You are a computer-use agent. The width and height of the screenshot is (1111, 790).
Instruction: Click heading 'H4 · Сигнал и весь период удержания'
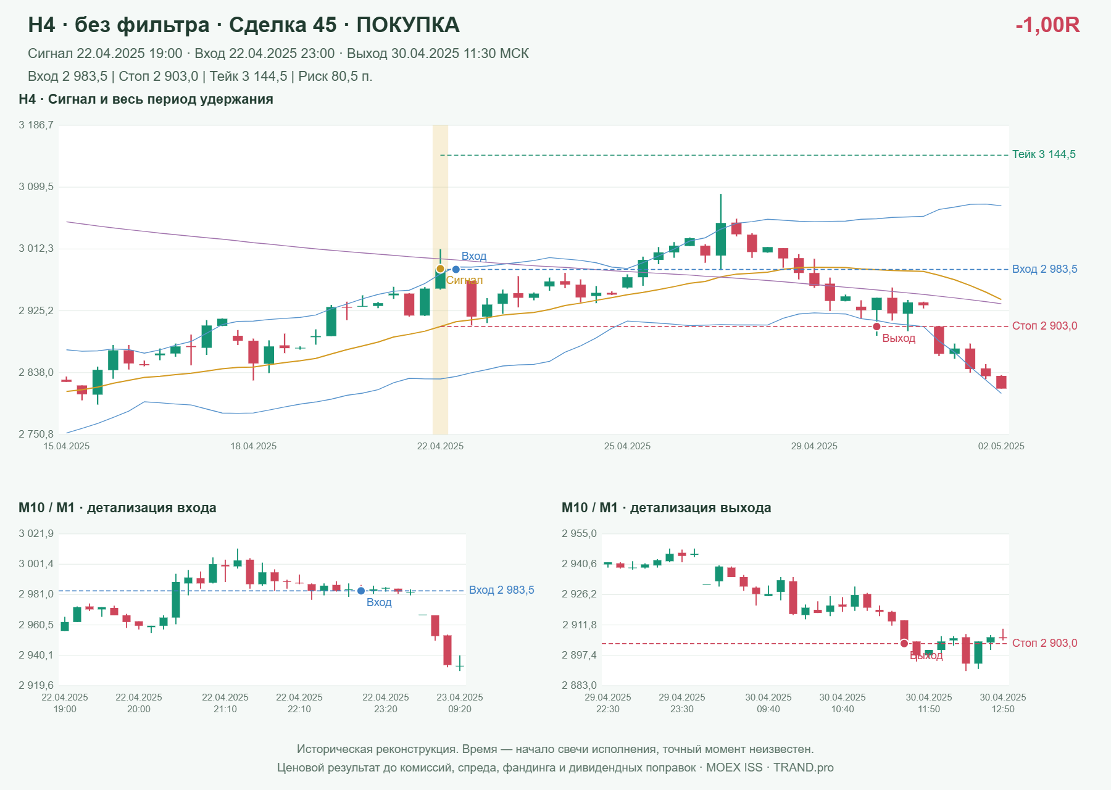click(x=146, y=99)
